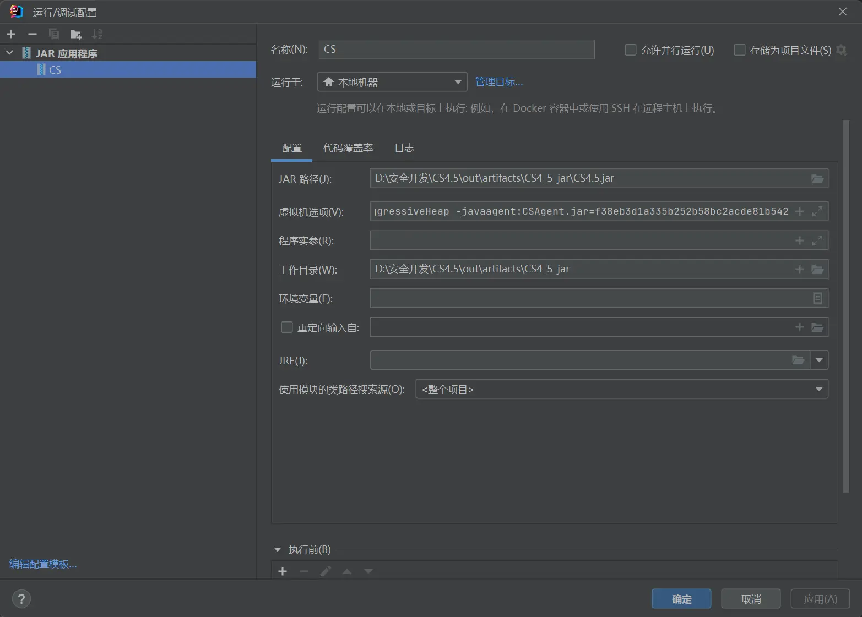Image resolution: width=862 pixels, height=617 pixels.
Task: Switch to the 日志 tab
Action: click(404, 148)
